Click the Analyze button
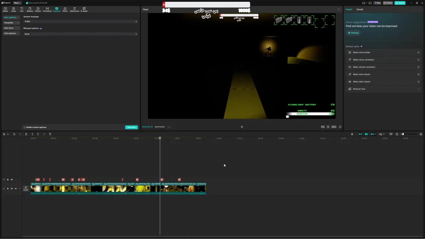The image size is (425, 239). pyautogui.click(x=353, y=33)
